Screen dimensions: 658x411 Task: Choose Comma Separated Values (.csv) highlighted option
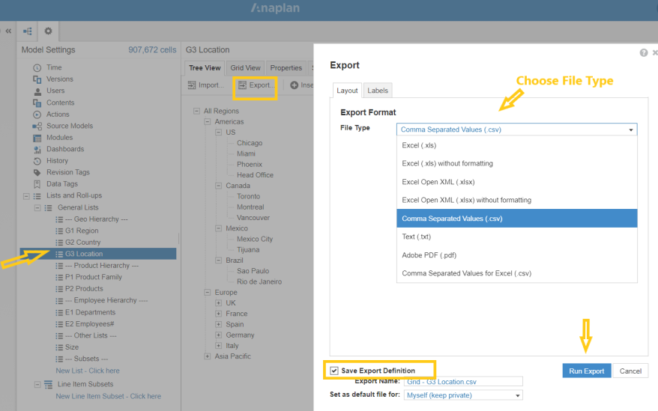pos(516,219)
